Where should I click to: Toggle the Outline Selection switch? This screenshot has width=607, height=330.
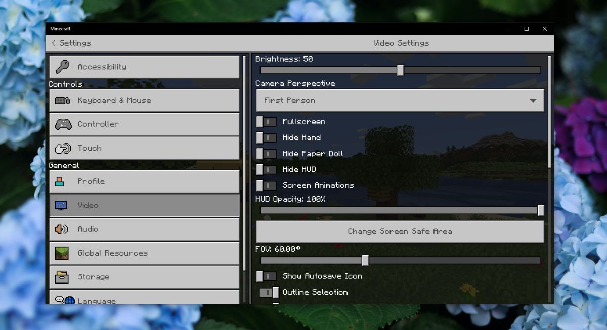(269, 292)
